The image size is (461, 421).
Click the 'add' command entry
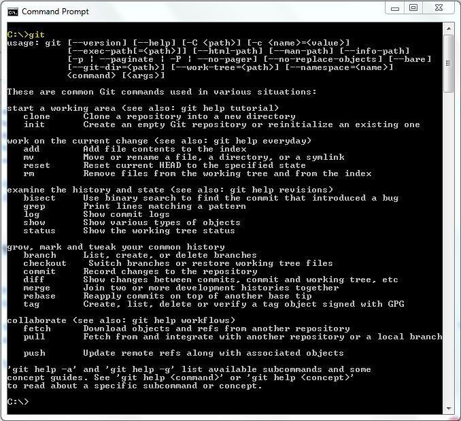31,149
